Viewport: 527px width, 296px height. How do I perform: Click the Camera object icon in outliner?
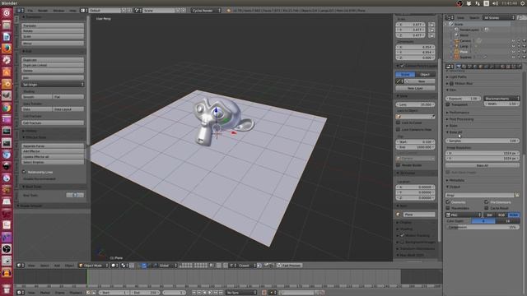click(457, 40)
